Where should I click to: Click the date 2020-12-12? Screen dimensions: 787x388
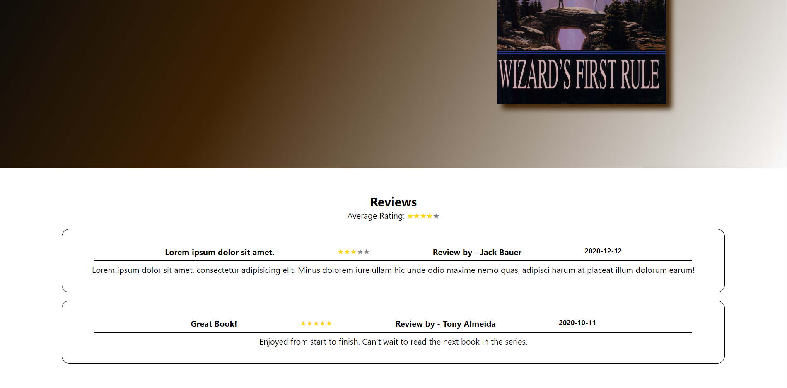point(603,251)
